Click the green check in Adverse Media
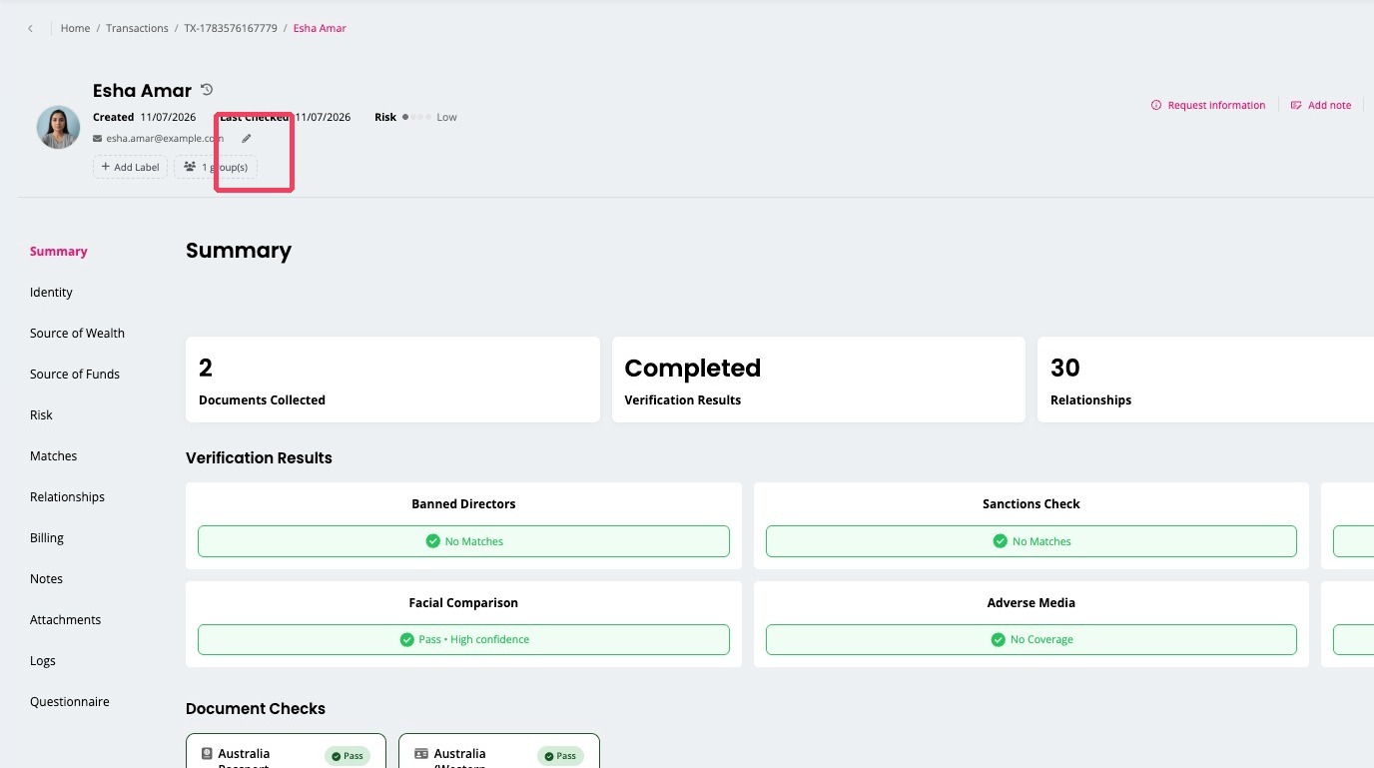The image size is (1374, 768). (x=998, y=639)
